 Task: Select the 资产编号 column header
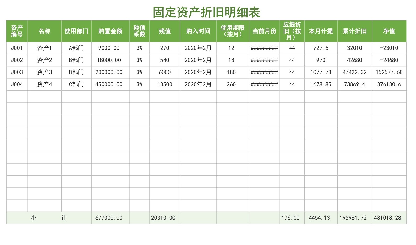(17, 31)
